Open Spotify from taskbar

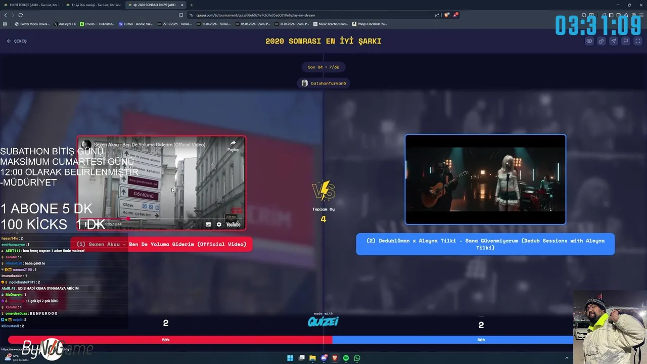pos(346,358)
